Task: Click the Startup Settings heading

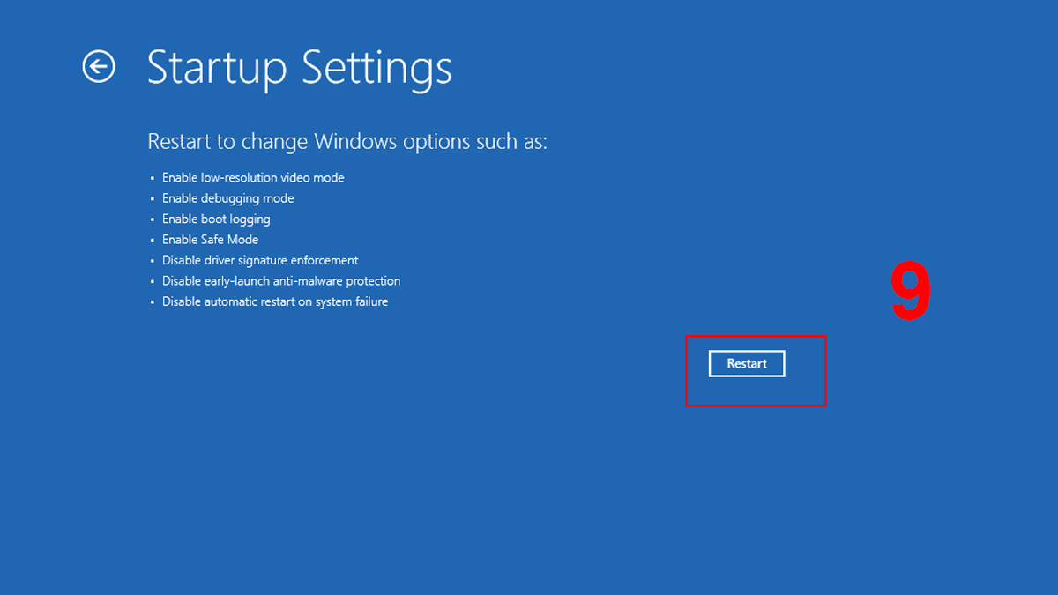Action: click(x=300, y=68)
